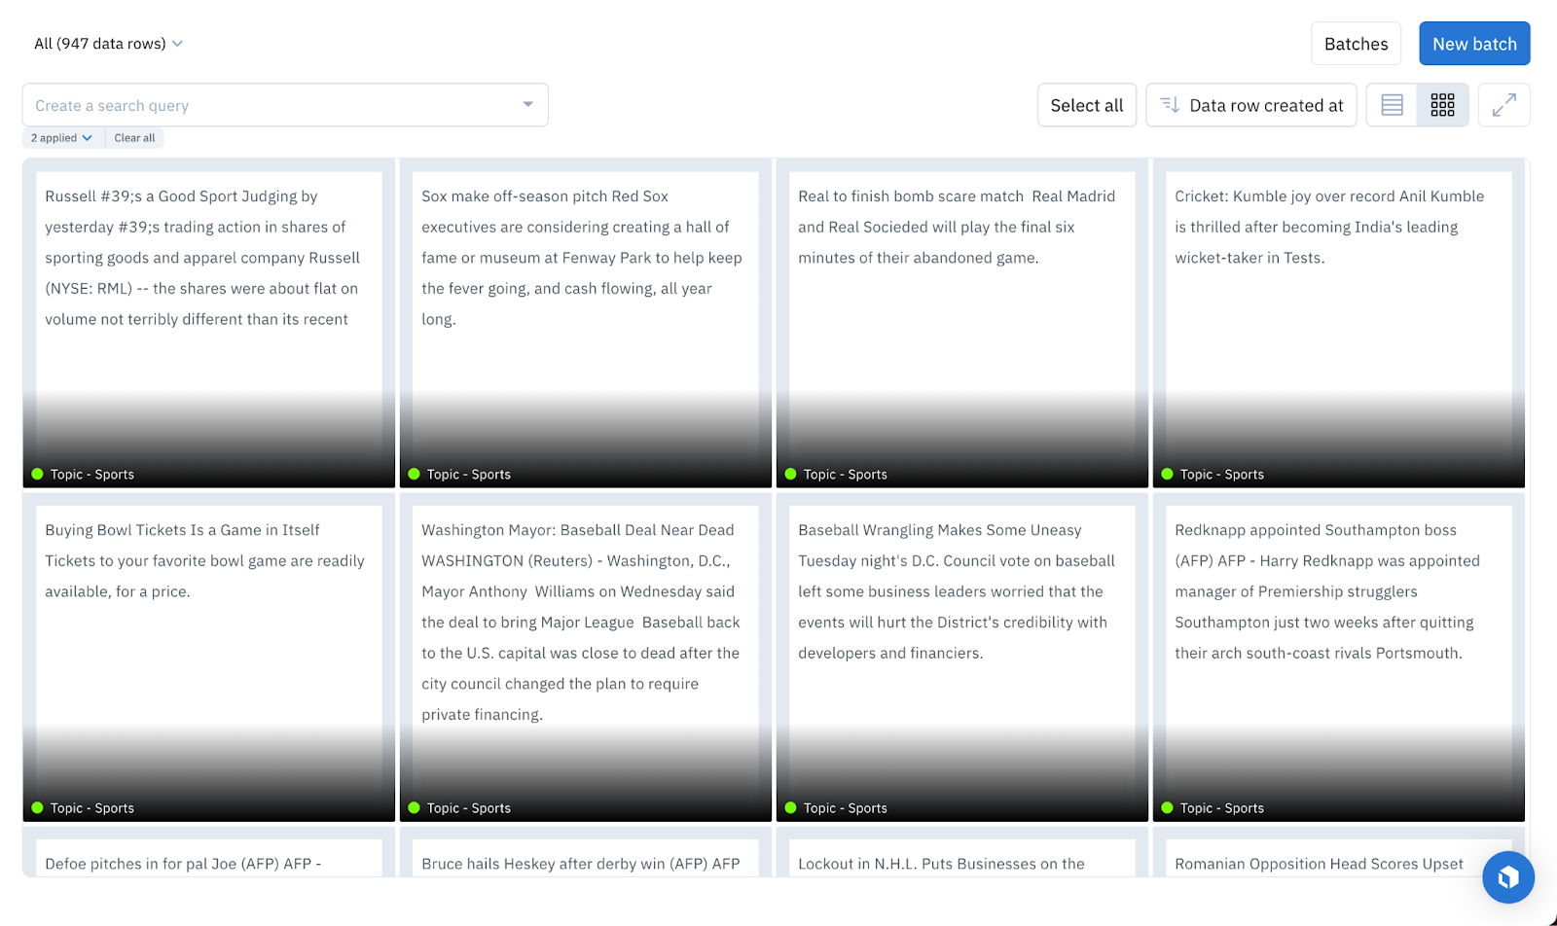Viewport: 1557px width, 926px height.
Task: Click Topic - Sports label on Washington Mayor card
Action: tap(469, 808)
